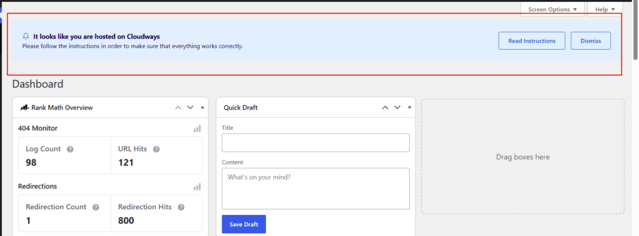The height and width of the screenshot is (236, 639).
Task: Click the Log Count value 98
Action: click(31, 163)
